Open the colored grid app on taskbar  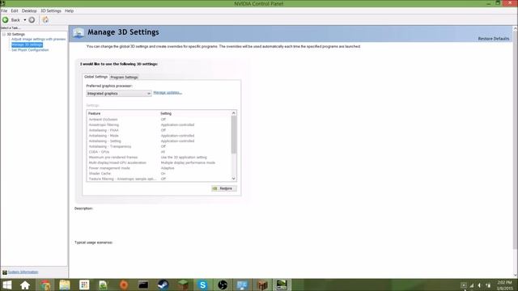(84, 285)
